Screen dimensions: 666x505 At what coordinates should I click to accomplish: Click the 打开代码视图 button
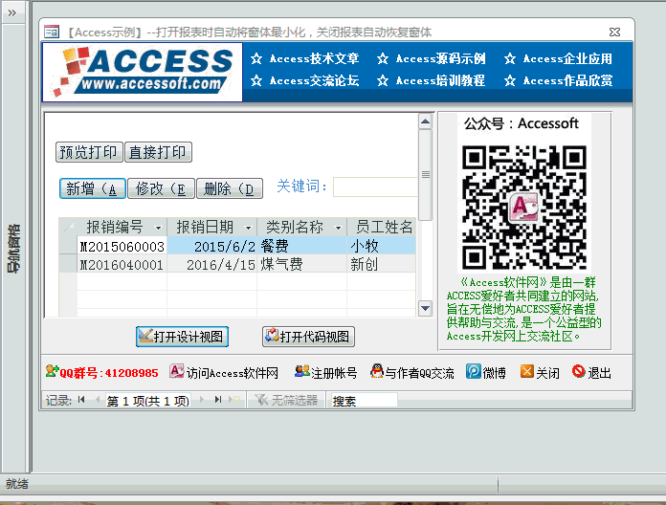(x=308, y=337)
